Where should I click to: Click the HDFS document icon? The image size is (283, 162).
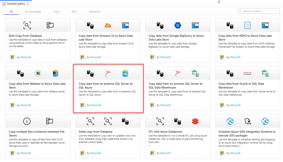coord(247,25)
